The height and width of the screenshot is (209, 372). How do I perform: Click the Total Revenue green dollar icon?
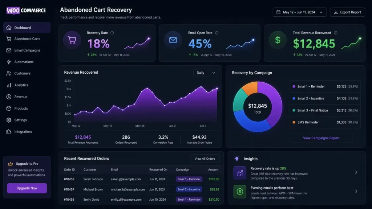[278, 40]
